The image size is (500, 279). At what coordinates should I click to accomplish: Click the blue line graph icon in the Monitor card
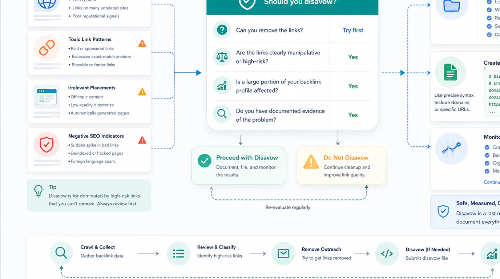[x=451, y=149]
